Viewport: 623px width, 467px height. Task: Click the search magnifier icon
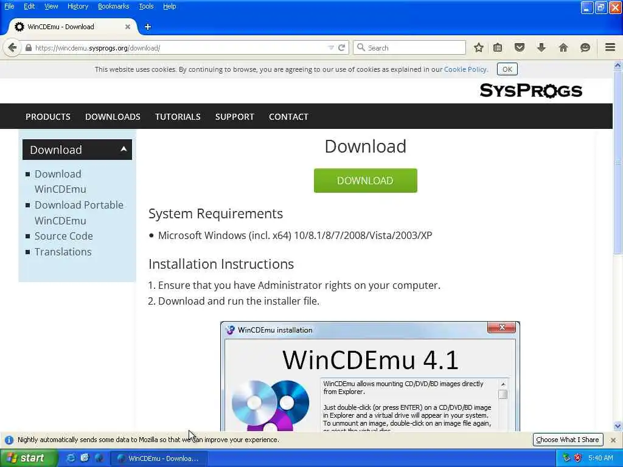pos(361,47)
